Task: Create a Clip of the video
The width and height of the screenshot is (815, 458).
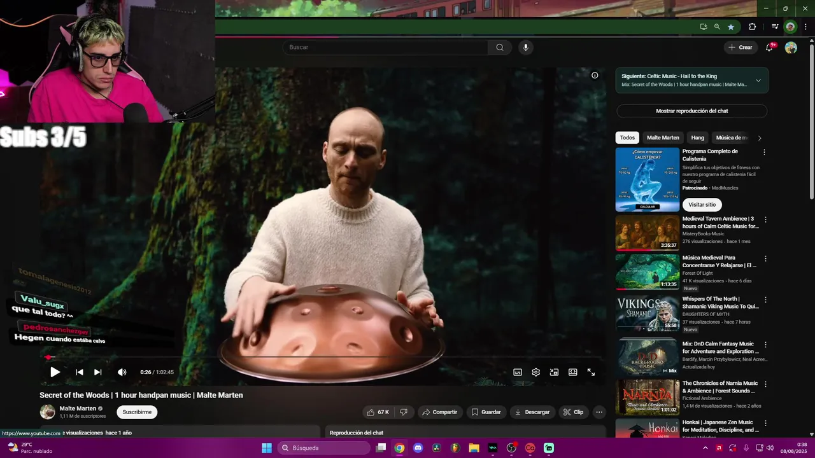Action: [x=573, y=412]
